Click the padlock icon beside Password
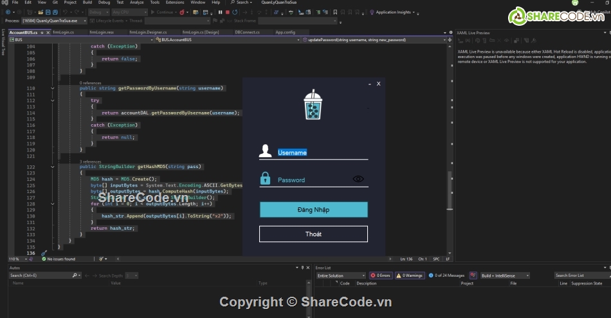This screenshot has width=611, height=318. [265, 179]
